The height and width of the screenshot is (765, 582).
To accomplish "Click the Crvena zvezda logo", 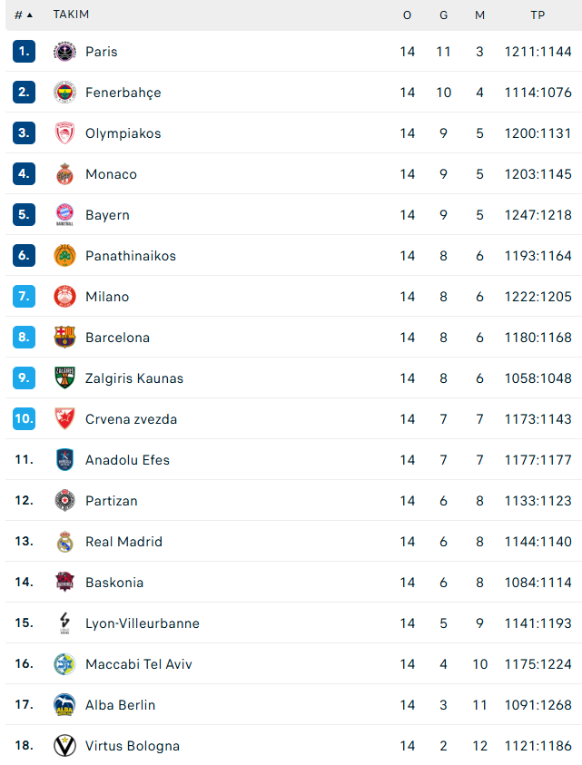I will tap(64, 419).
